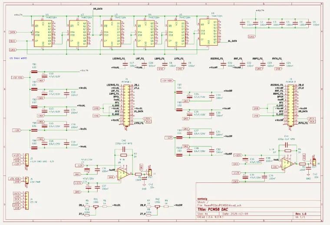The image size is (330, 225).
Task: Click the J2 PCM58 R connector symbol
Action: 291,105
